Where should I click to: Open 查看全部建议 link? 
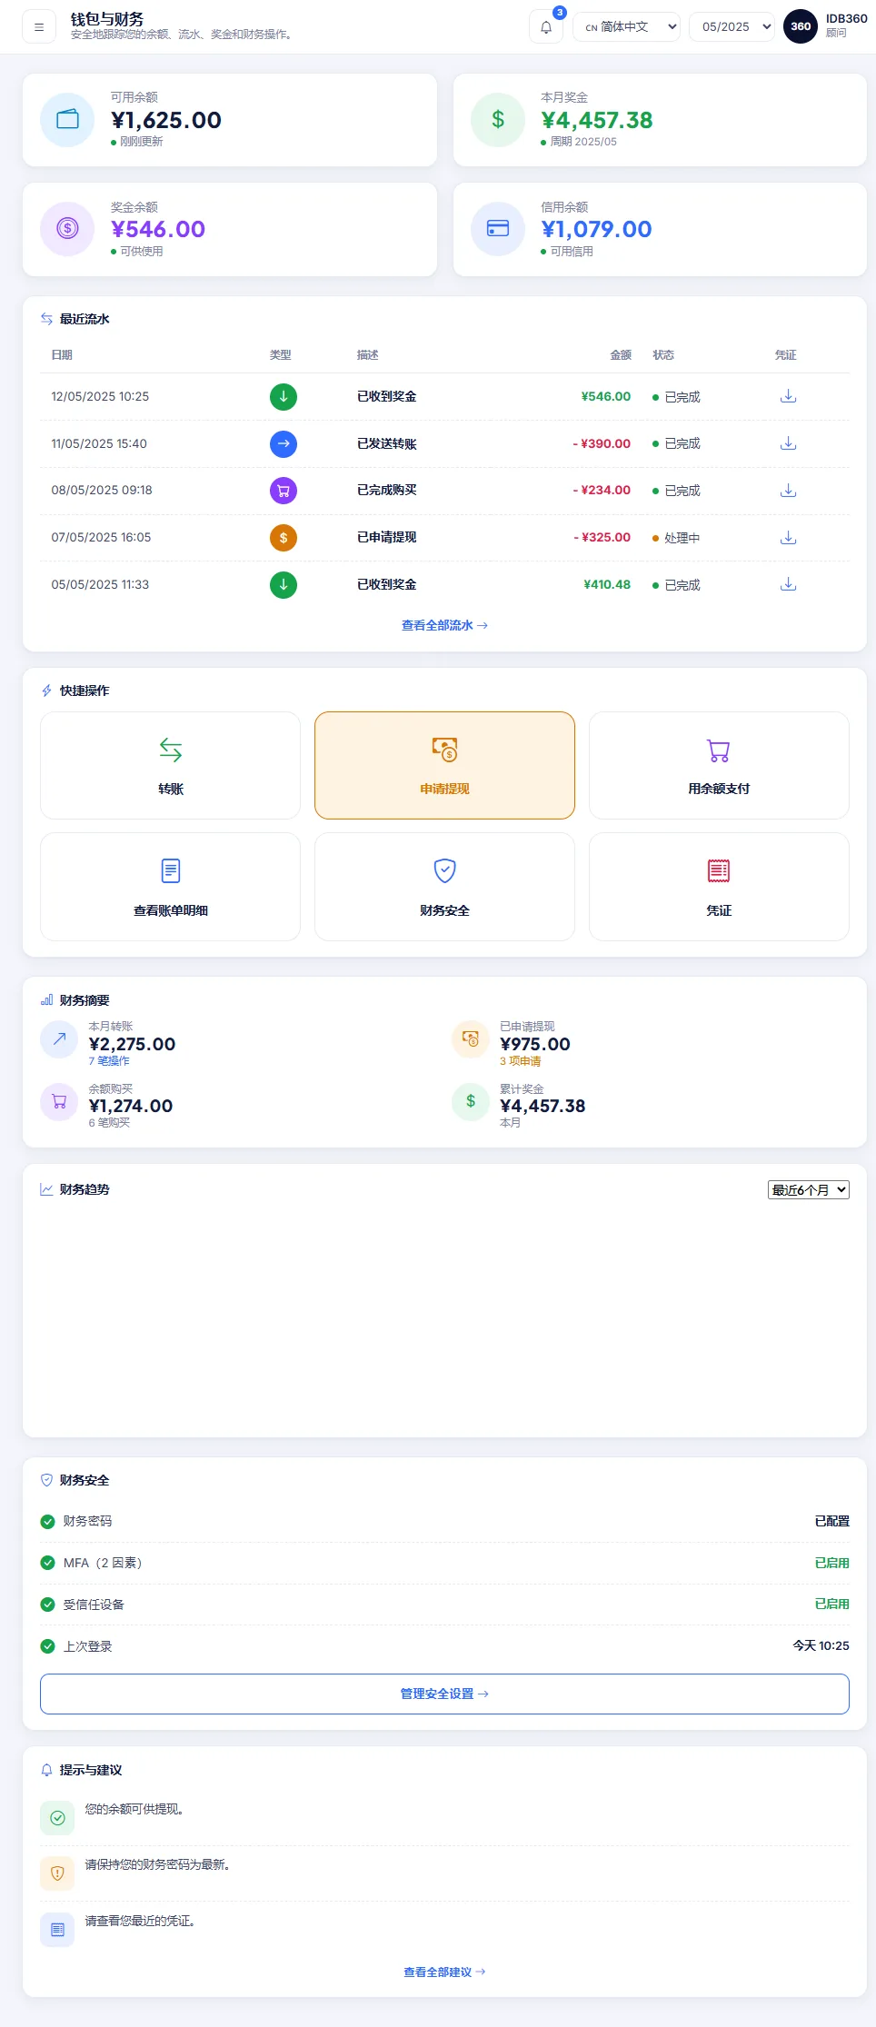(x=444, y=1972)
